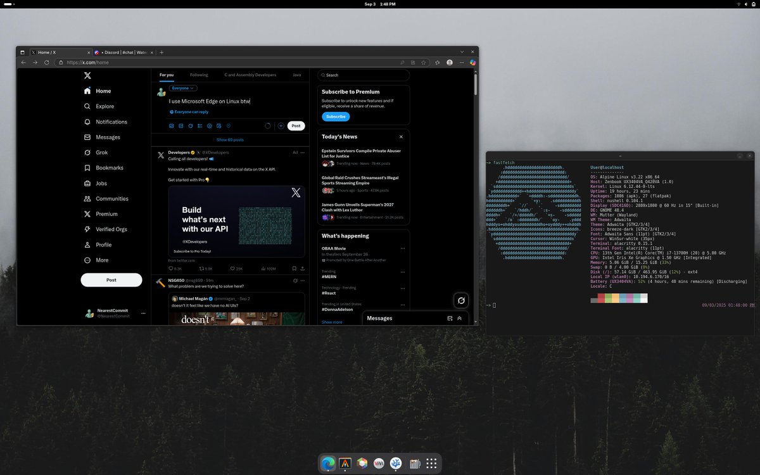Open Communities in X sidebar

pos(106,198)
